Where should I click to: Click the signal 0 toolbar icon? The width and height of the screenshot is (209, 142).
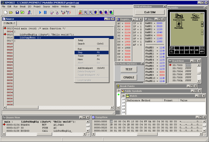(85, 12)
